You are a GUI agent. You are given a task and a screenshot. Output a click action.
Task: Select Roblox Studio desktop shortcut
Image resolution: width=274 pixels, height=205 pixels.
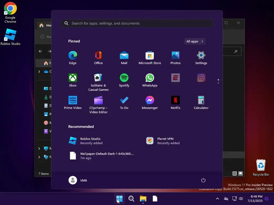[10, 37]
